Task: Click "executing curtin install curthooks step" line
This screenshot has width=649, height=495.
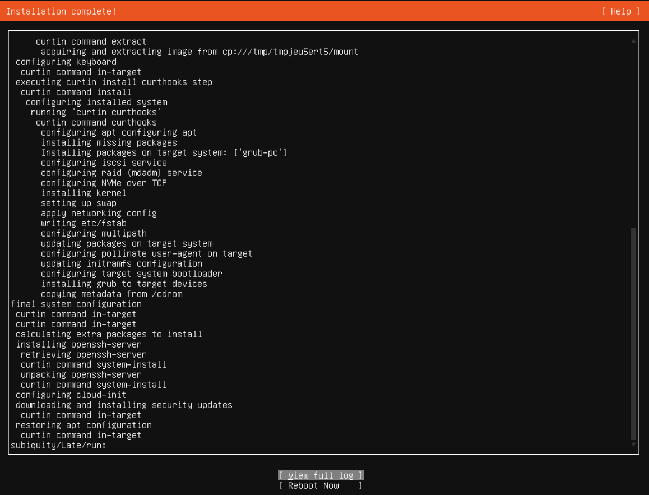Action: pos(114,82)
